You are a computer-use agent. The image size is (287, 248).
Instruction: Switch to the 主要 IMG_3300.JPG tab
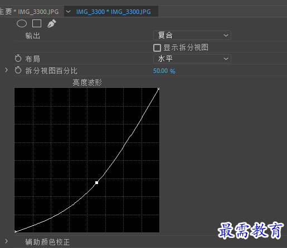click(29, 12)
